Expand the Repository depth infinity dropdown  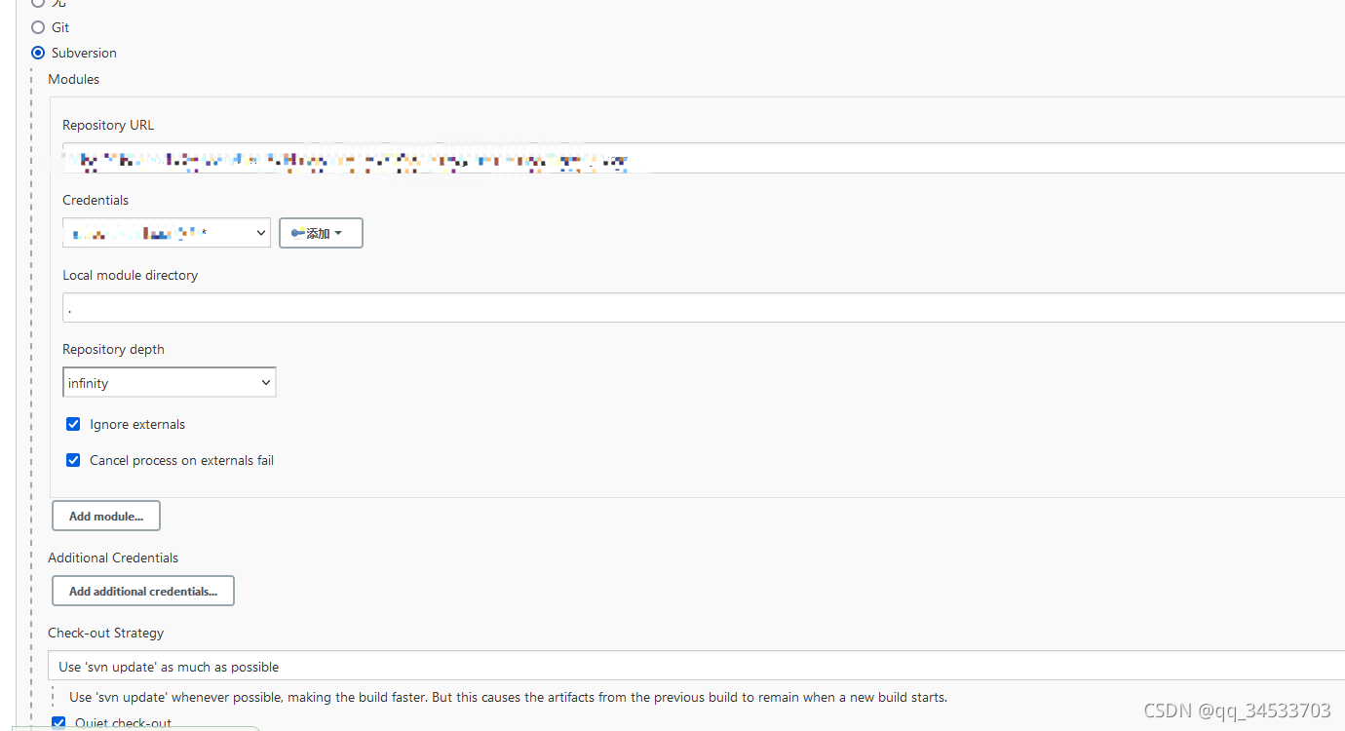170,382
